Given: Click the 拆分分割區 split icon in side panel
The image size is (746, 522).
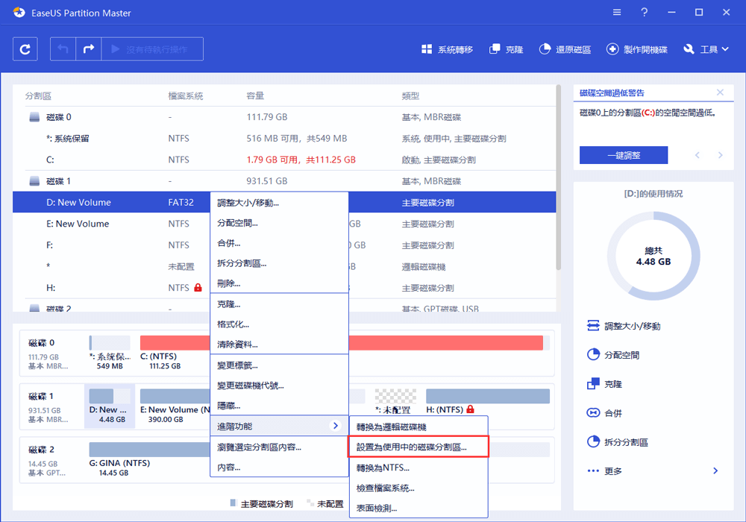Looking at the screenshot, I should point(593,441).
